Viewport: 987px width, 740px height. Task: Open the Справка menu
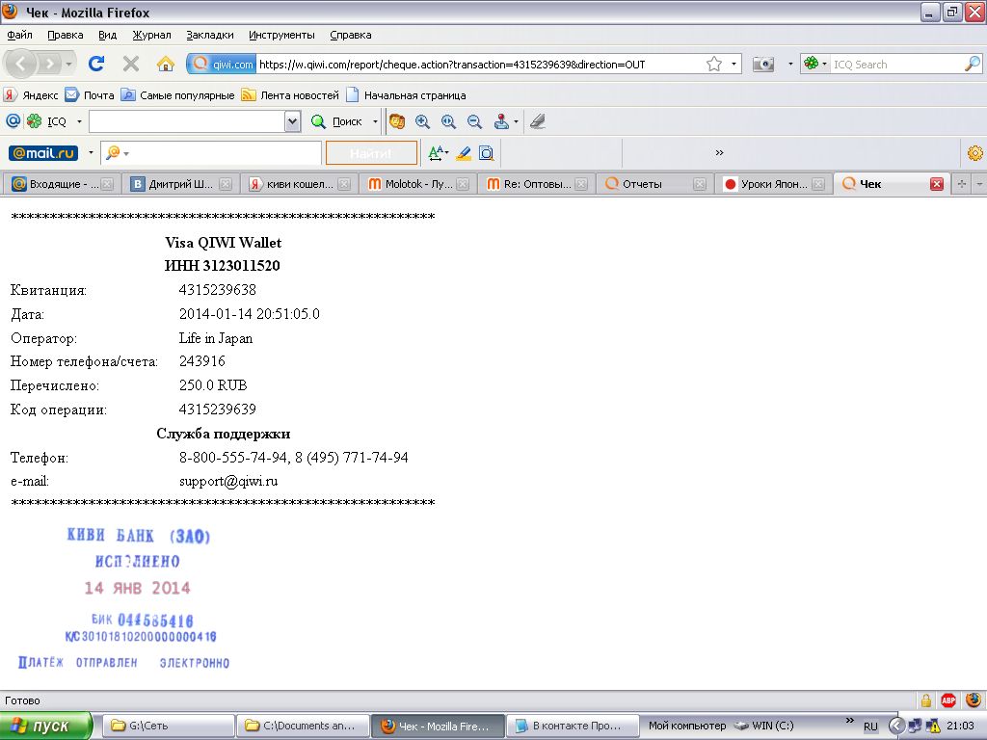pos(351,36)
